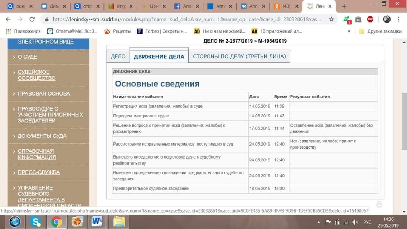This screenshot has width=407, height=229.
Task: Open the Forbes bookmark
Action: click(162, 31)
